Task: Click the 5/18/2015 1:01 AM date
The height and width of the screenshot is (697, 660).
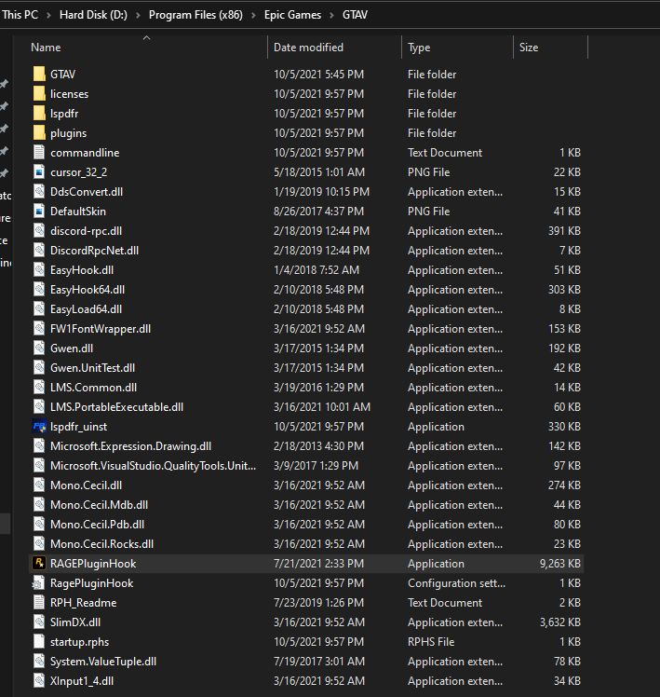Action: (319, 172)
